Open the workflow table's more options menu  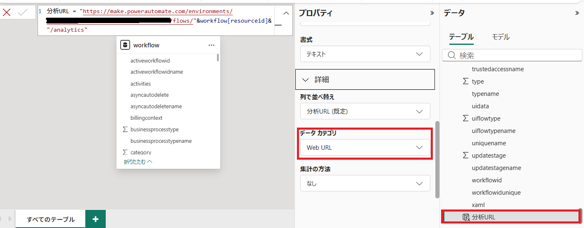211,45
